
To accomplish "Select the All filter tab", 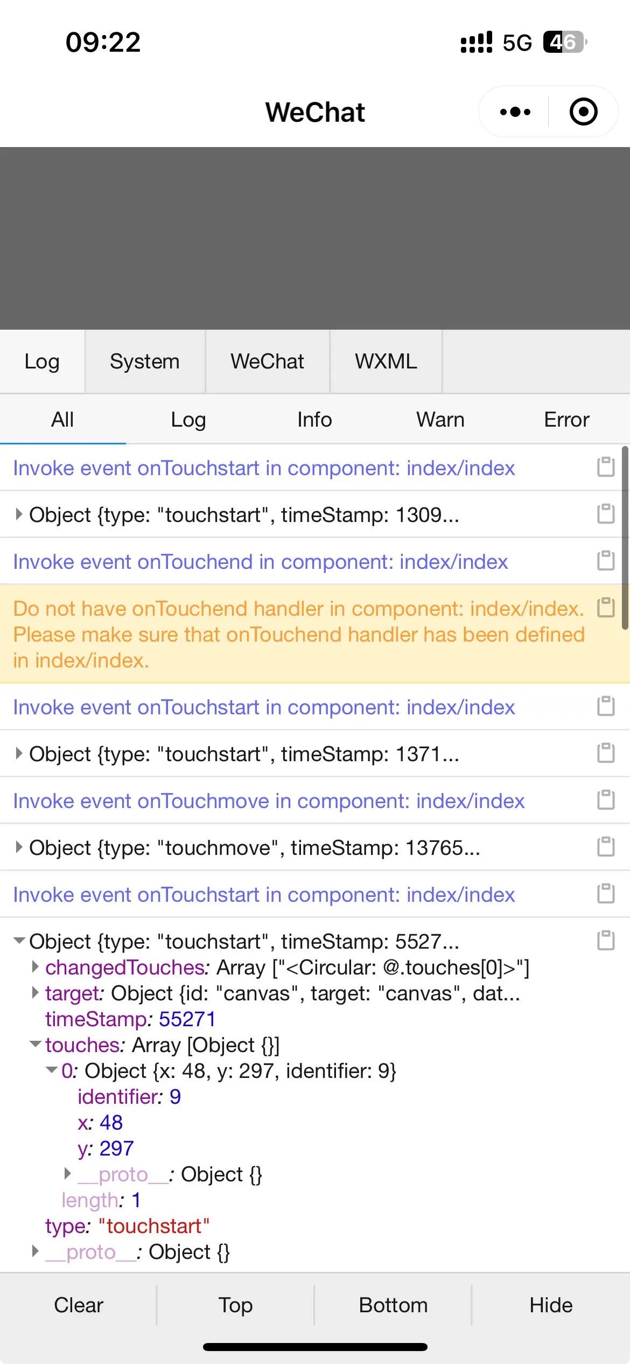I will click(62, 420).
